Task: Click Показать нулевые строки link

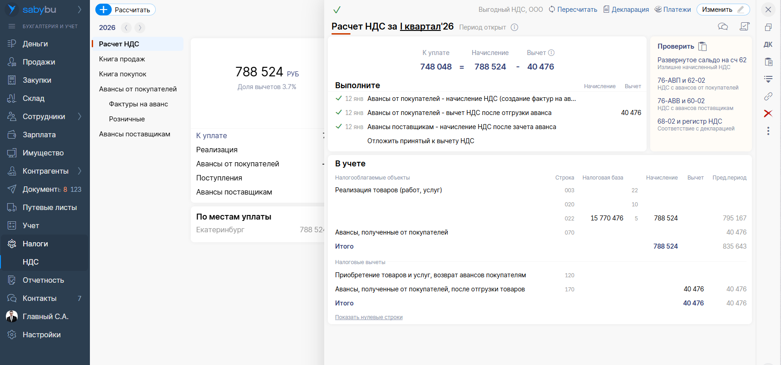Action: pos(369,317)
